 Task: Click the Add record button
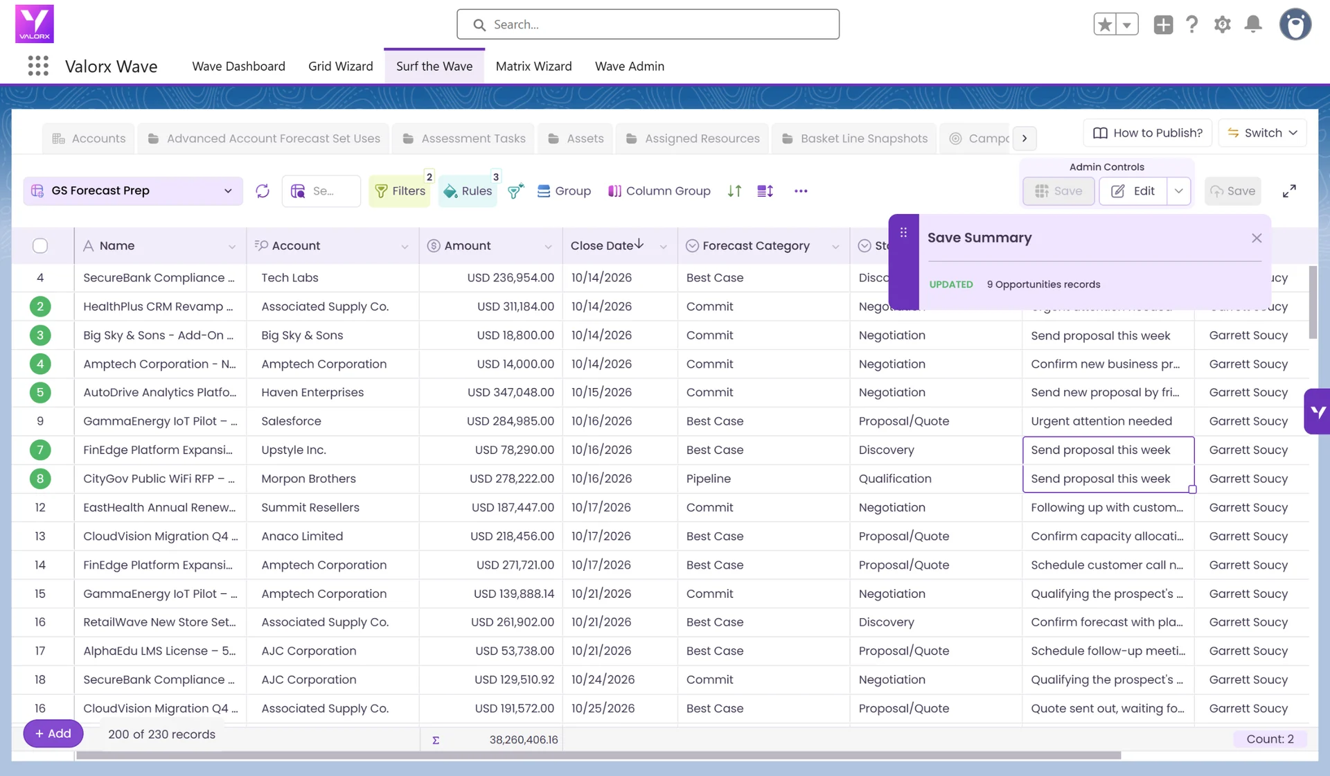pos(53,734)
